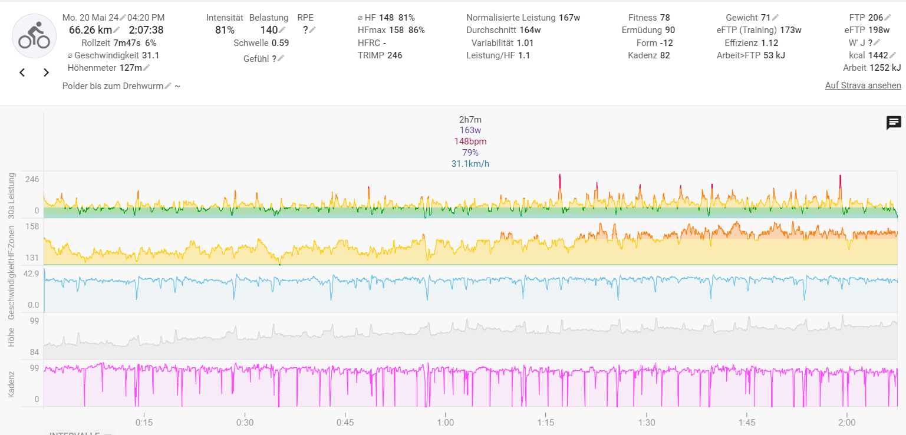Edit the Belastung 140 value pencil
The image size is (906, 435).
point(282,30)
